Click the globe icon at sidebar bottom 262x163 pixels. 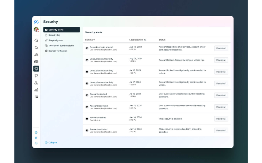click(x=36, y=132)
